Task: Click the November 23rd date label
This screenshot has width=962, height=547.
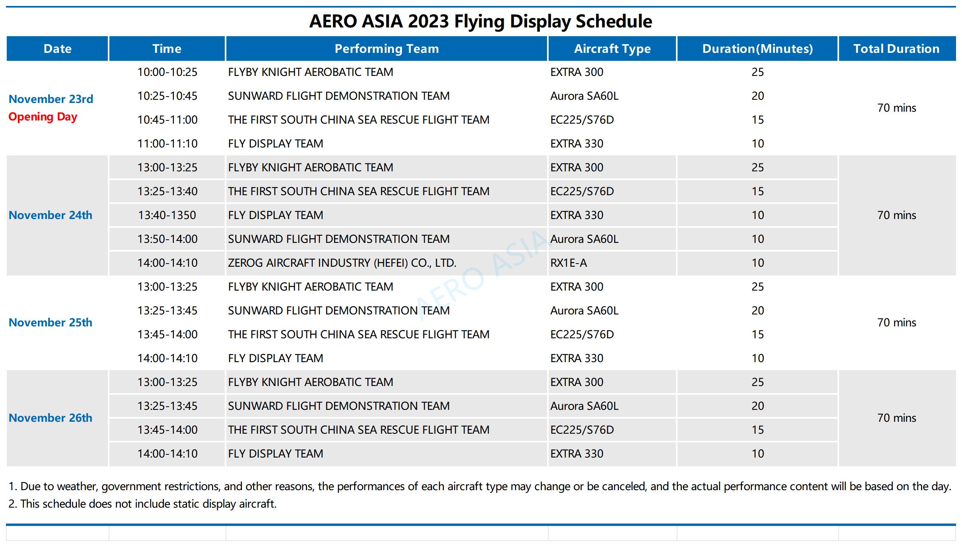Action: coord(51,99)
